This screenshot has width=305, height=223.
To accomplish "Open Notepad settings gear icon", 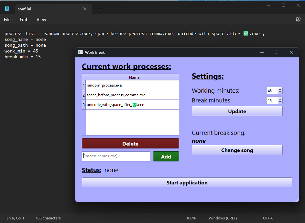I will coord(298,19).
